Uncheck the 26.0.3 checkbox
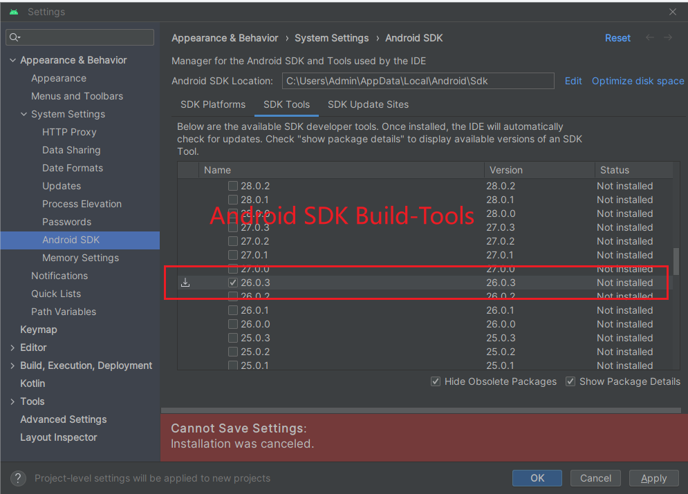The width and height of the screenshot is (688, 494). coord(233,283)
